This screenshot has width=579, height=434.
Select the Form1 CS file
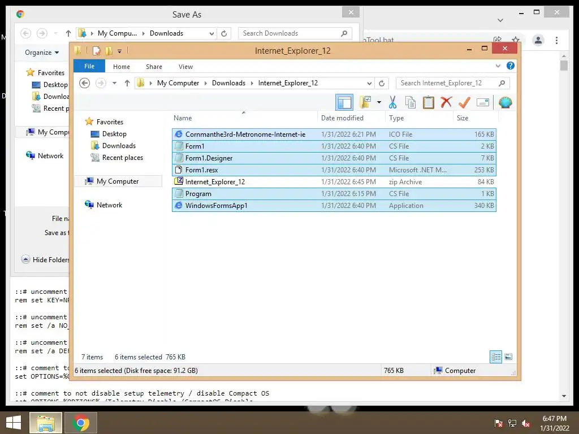click(x=334, y=146)
